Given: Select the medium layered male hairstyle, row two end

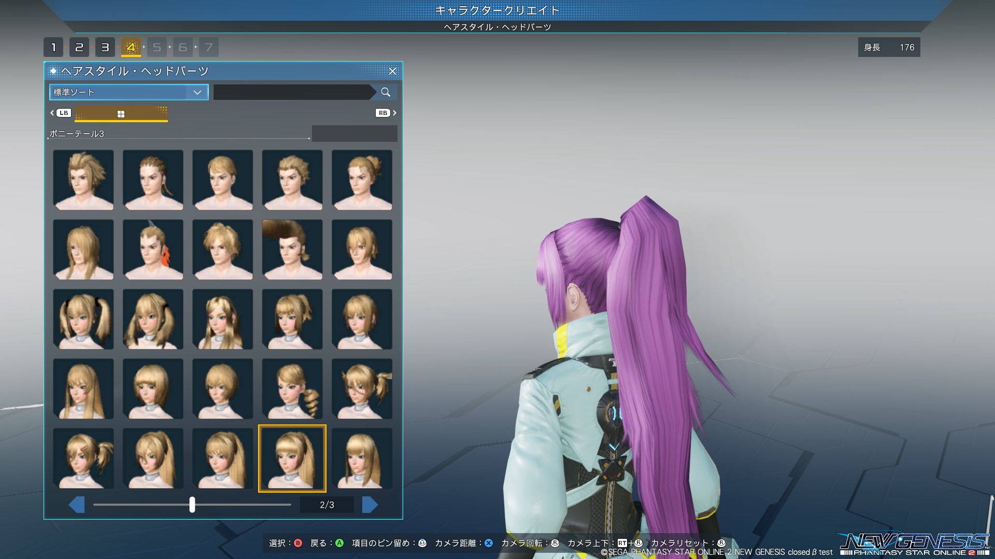Looking at the screenshot, I should tap(362, 249).
